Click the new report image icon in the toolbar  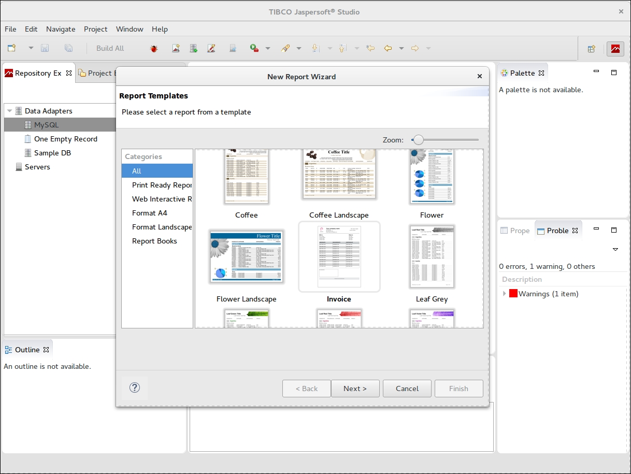[176, 48]
